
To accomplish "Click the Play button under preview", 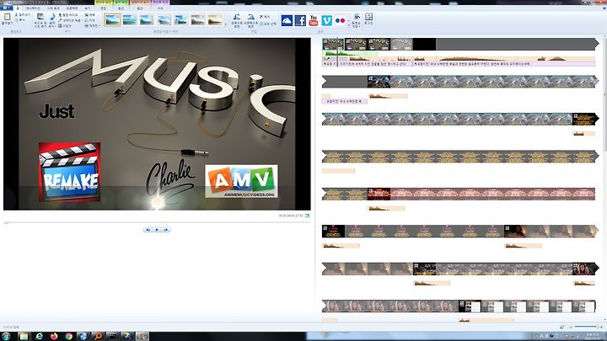I will pyautogui.click(x=157, y=230).
